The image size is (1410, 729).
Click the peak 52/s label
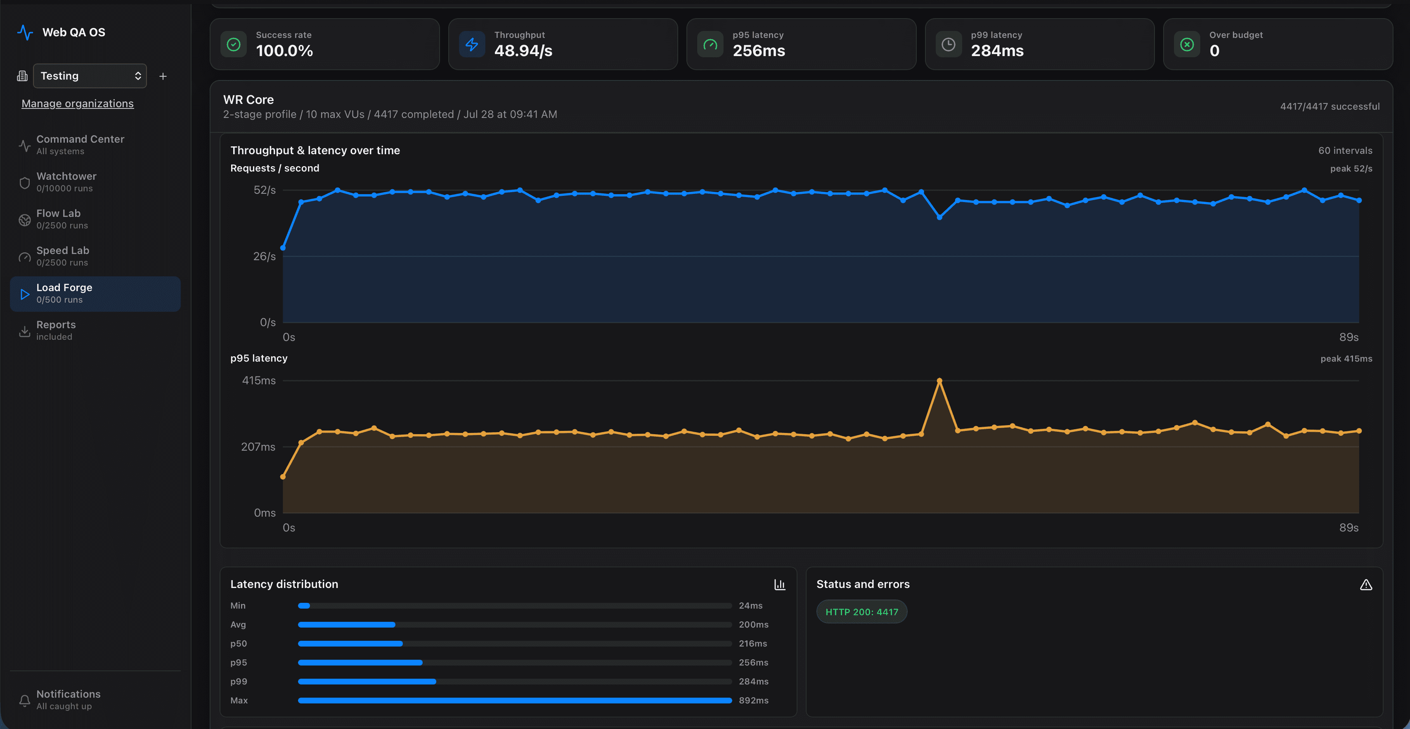1351,169
